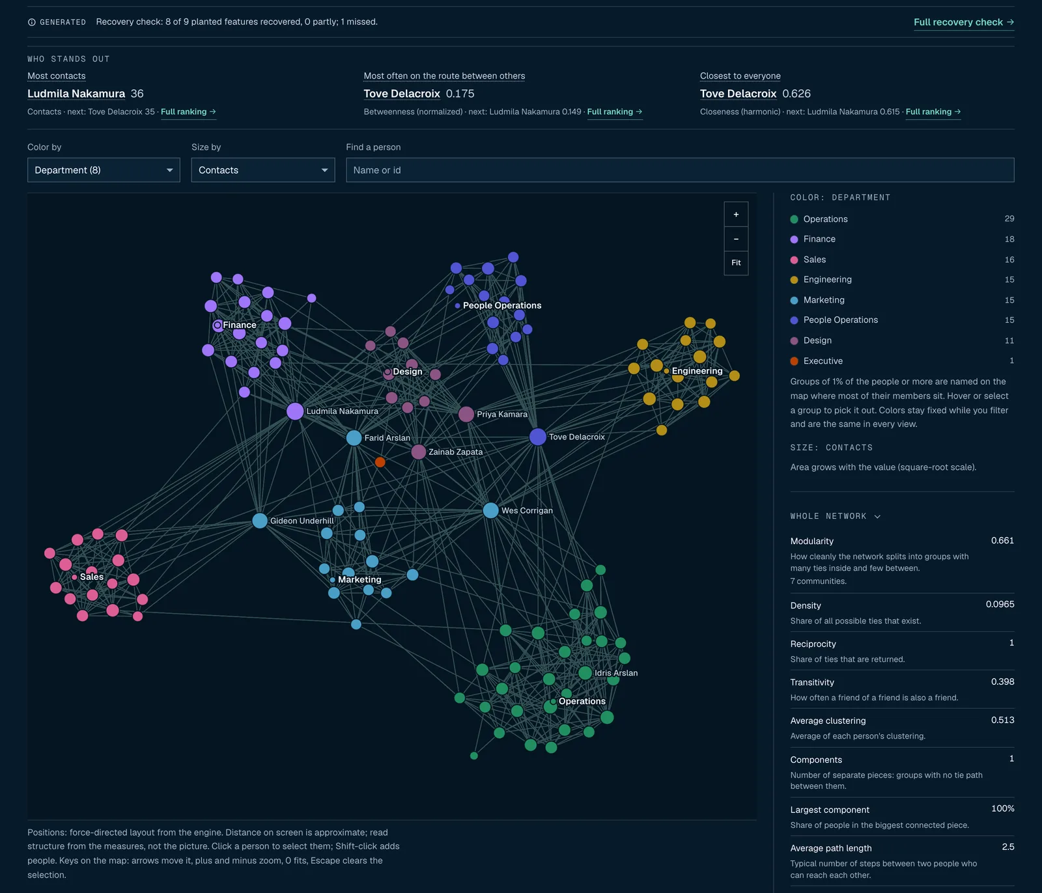The width and height of the screenshot is (1042, 893).
Task: Select Finance in the color legend
Action: tap(902, 239)
